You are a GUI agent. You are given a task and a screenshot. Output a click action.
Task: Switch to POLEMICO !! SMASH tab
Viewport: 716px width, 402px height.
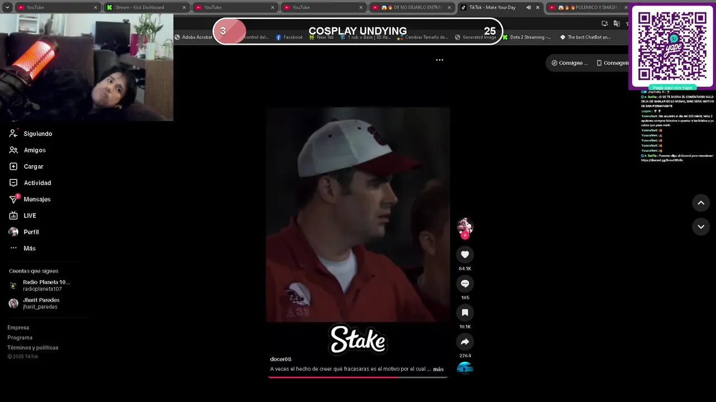(x=586, y=7)
